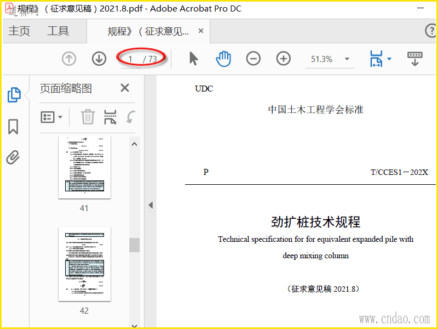Click the insert page break icon

click(x=110, y=117)
